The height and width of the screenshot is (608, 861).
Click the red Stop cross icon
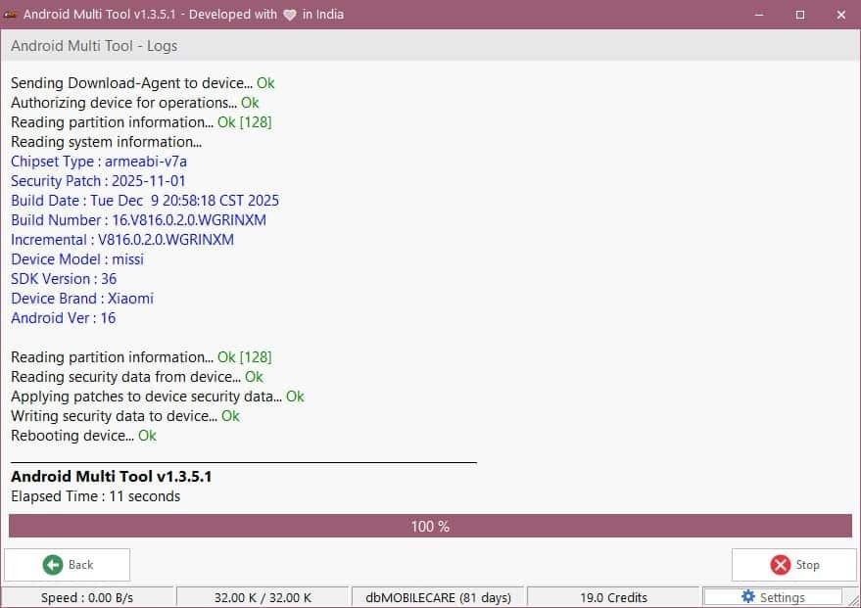(x=780, y=565)
